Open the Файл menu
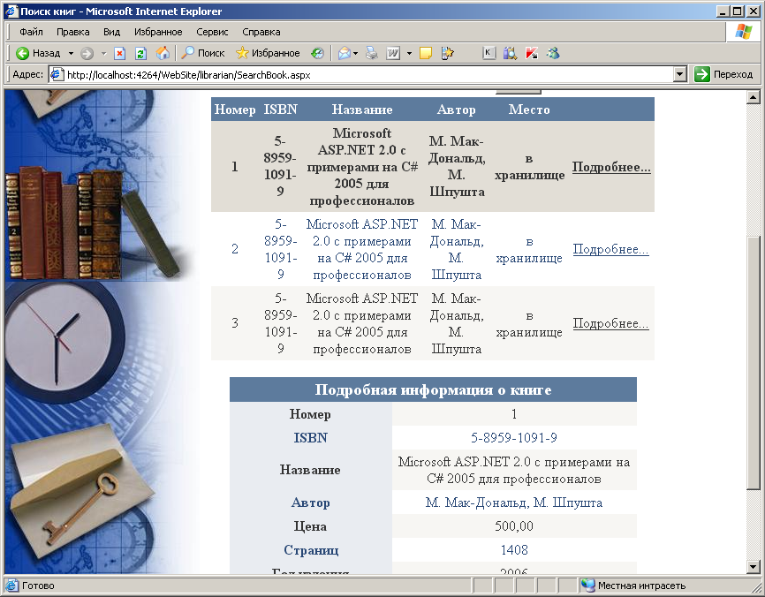 pyautogui.click(x=31, y=32)
